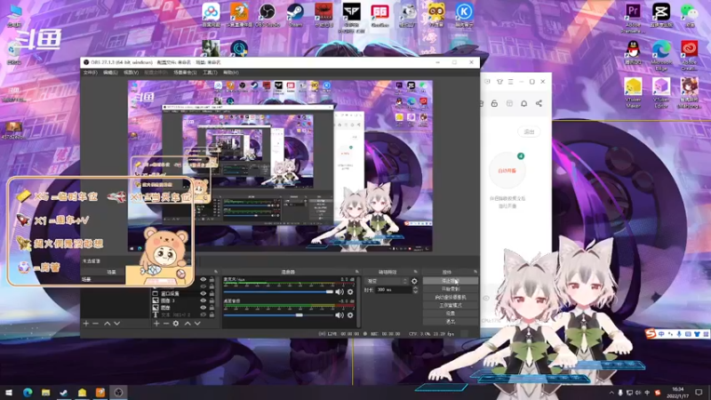Click 开始录制 to start recording
Image resolution: width=711 pixels, height=400 pixels.
pyautogui.click(x=451, y=289)
